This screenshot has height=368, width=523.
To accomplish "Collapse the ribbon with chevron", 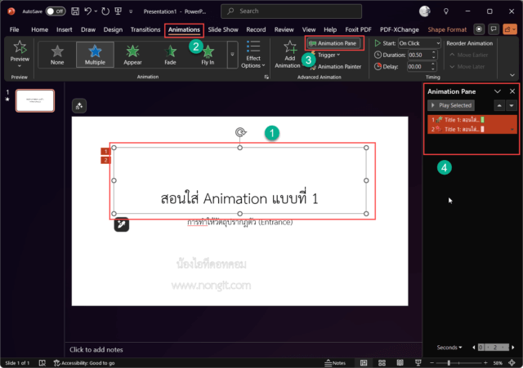I will click(512, 75).
